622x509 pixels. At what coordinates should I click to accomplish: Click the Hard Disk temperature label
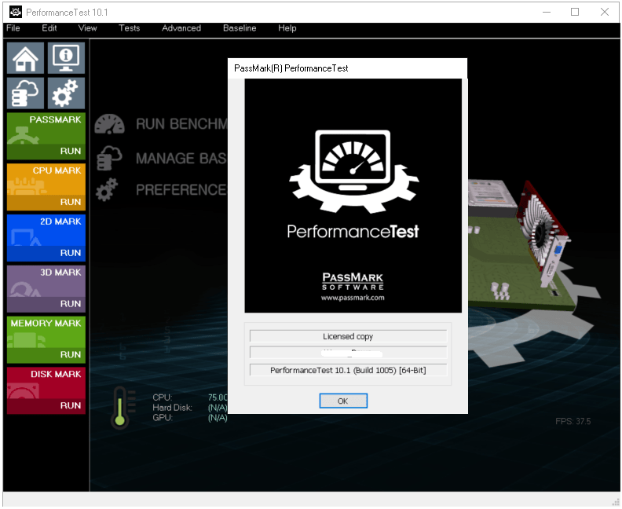[x=172, y=408]
